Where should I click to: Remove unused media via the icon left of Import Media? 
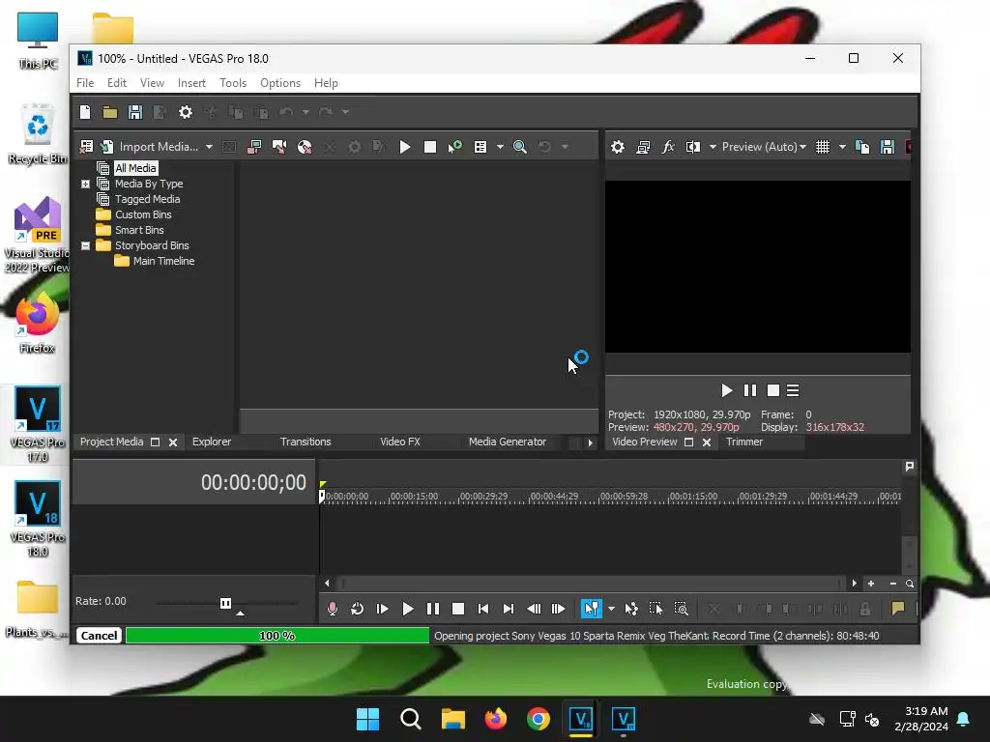(86, 147)
